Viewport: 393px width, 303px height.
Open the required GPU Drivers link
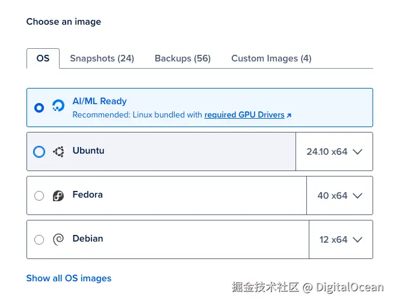[x=244, y=114]
